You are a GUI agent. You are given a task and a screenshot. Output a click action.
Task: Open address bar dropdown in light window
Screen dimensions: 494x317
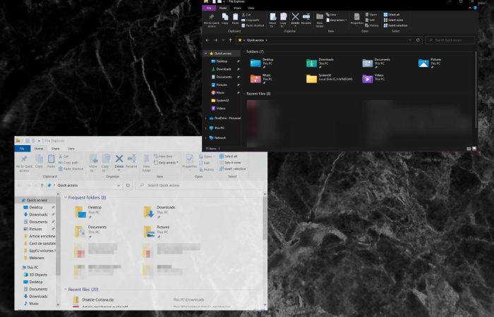click(119, 185)
